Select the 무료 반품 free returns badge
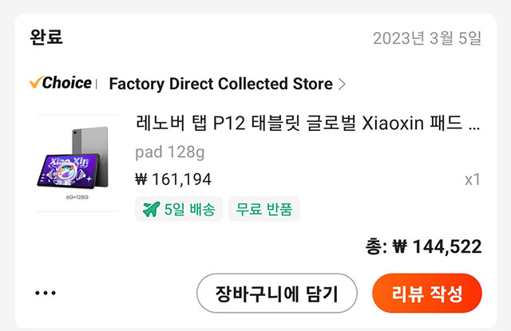Viewport: 511px width, 331px height. pos(264,210)
